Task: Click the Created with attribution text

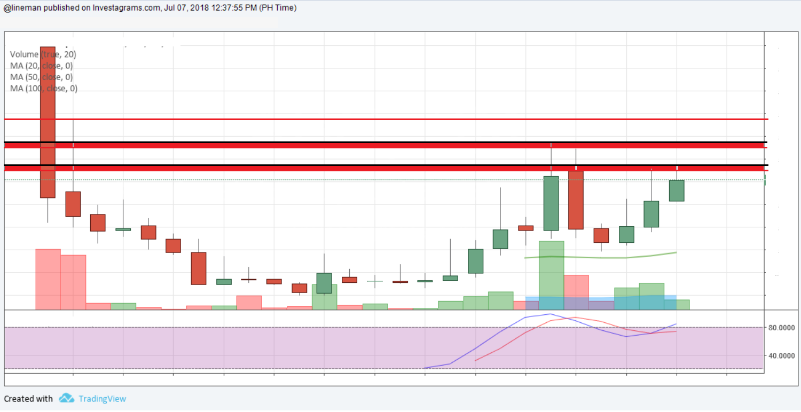Action: (x=28, y=398)
